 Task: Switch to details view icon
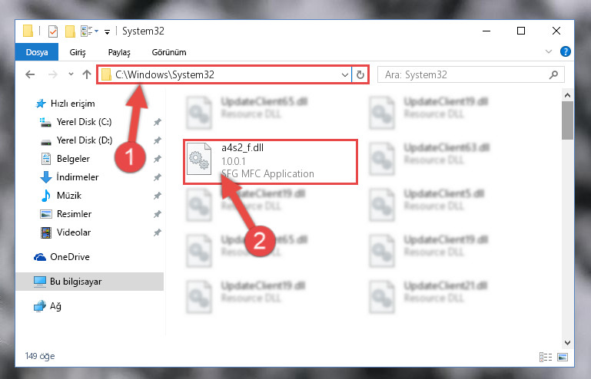[546, 357]
